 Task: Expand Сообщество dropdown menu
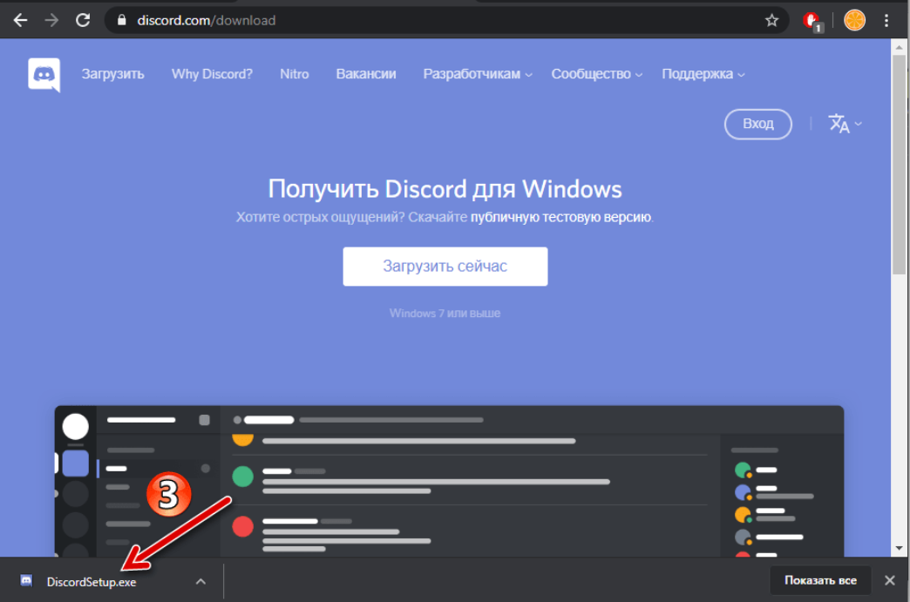click(596, 74)
